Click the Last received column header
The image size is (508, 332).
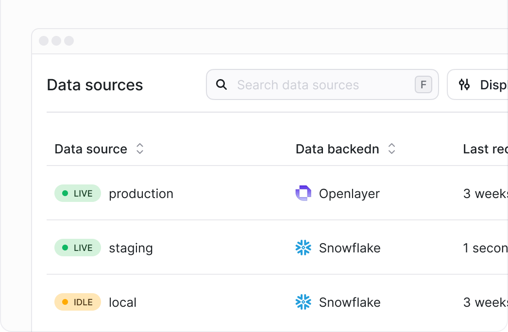(x=485, y=149)
